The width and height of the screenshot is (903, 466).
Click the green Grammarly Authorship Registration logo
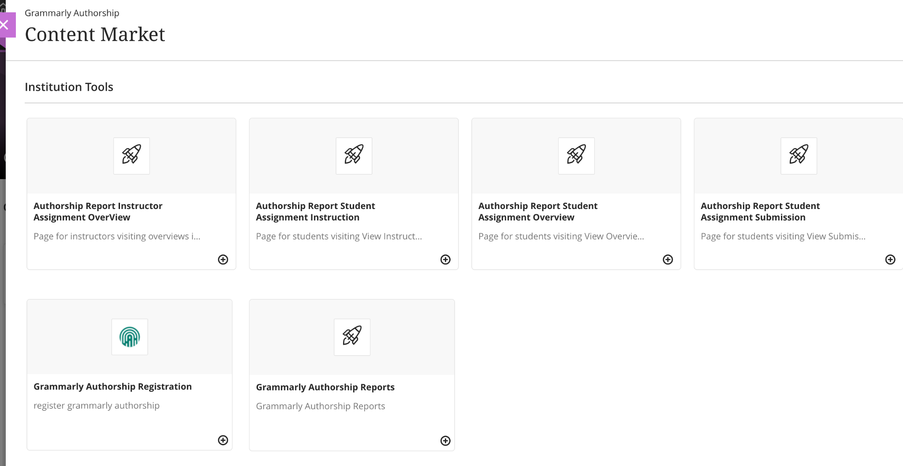[130, 337]
